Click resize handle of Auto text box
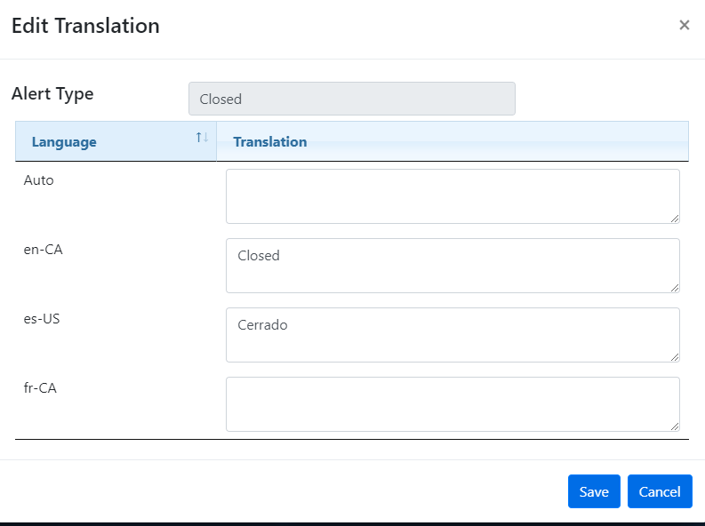Image resolution: width=705 pixels, height=526 pixels. tap(675, 218)
